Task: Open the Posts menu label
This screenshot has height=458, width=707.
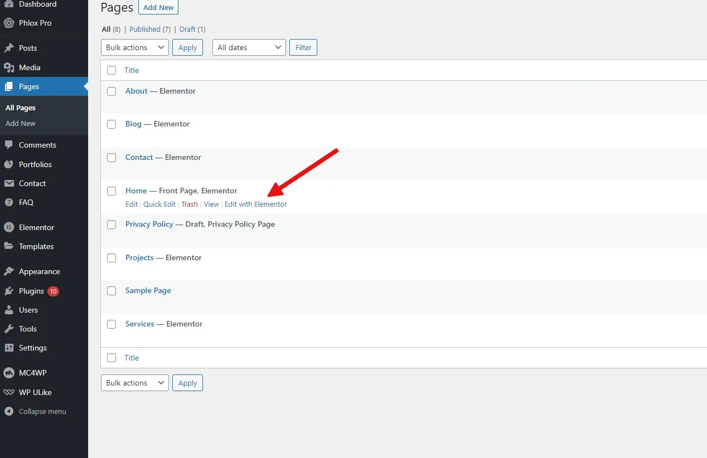Action: (x=28, y=48)
